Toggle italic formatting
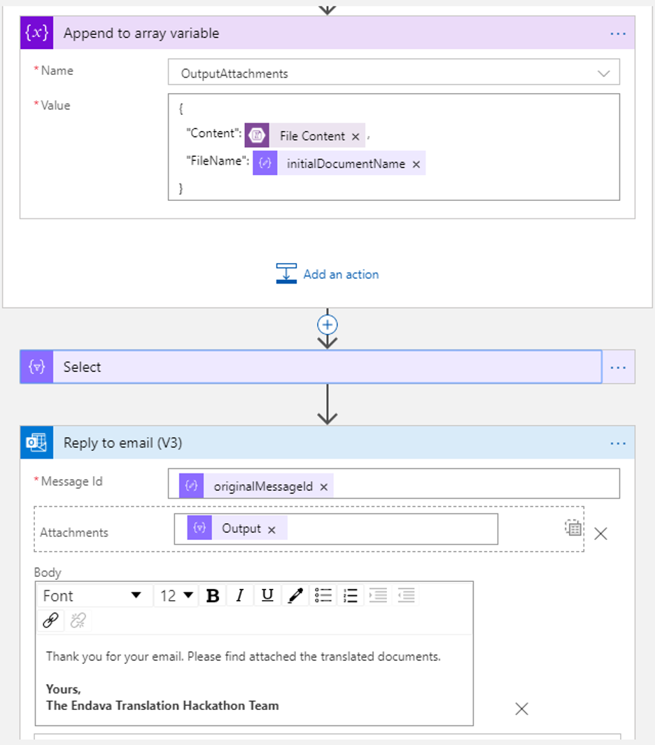Viewport: 655px width, 745px height. 240,595
